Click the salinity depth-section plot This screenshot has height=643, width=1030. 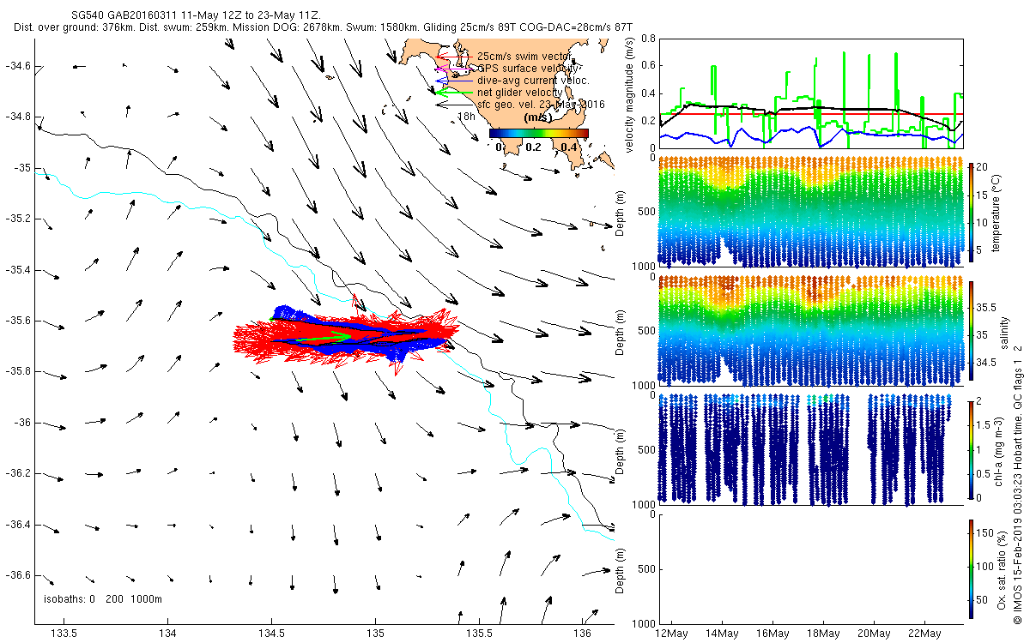click(x=810, y=331)
